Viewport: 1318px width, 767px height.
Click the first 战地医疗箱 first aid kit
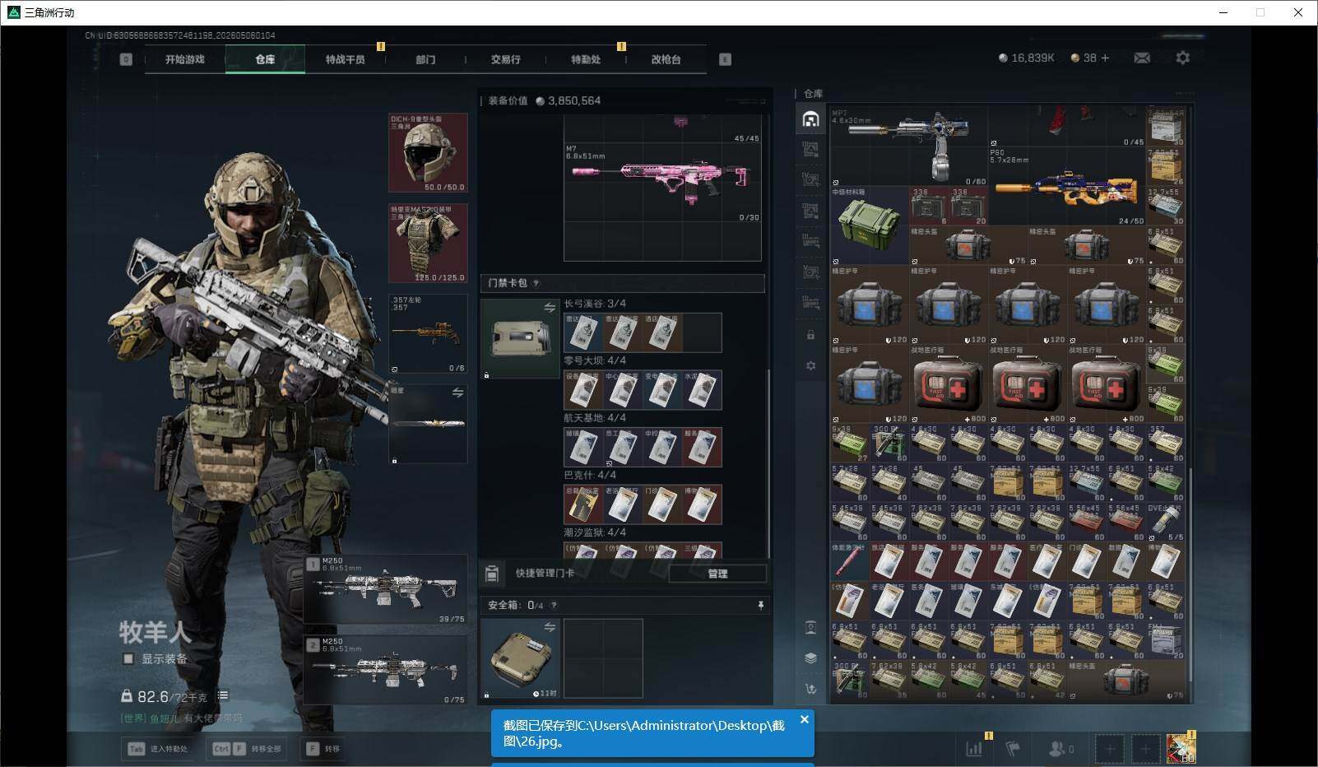pyautogui.click(x=949, y=384)
